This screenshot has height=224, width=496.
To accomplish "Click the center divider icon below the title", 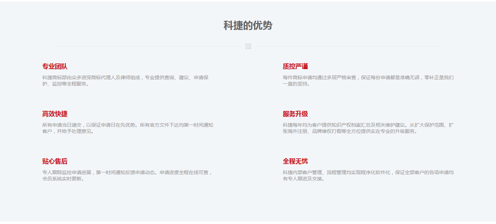I will pyautogui.click(x=248, y=46).
